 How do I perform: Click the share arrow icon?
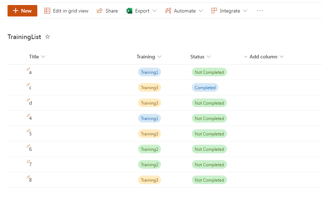click(x=100, y=11)
